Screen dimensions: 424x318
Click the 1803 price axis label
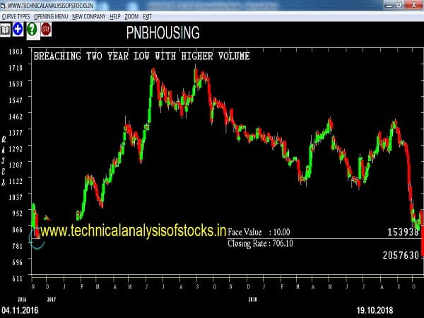click(16, 52)
